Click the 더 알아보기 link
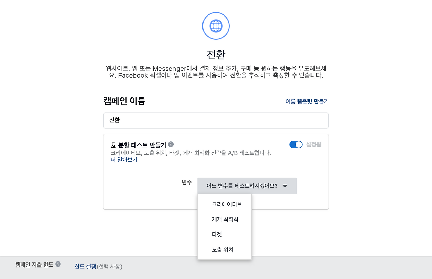This screenshot has height=279, width=432. coord(123,160)
